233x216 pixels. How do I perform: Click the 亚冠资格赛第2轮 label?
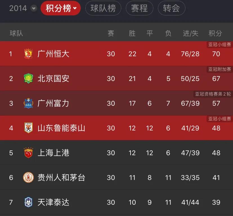click(x=213, y=94)
